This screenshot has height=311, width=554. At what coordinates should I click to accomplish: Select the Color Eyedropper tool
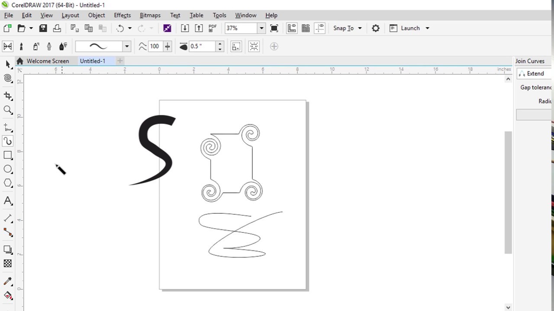(x=8, y=281)
